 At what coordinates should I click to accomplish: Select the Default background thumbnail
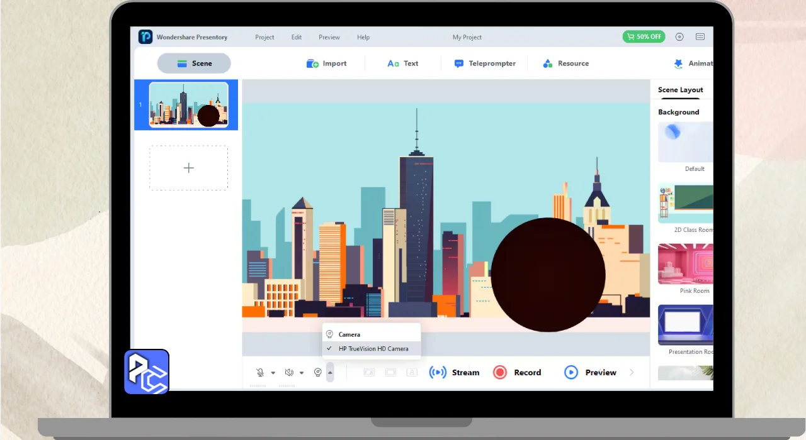[x=686, y=142]
